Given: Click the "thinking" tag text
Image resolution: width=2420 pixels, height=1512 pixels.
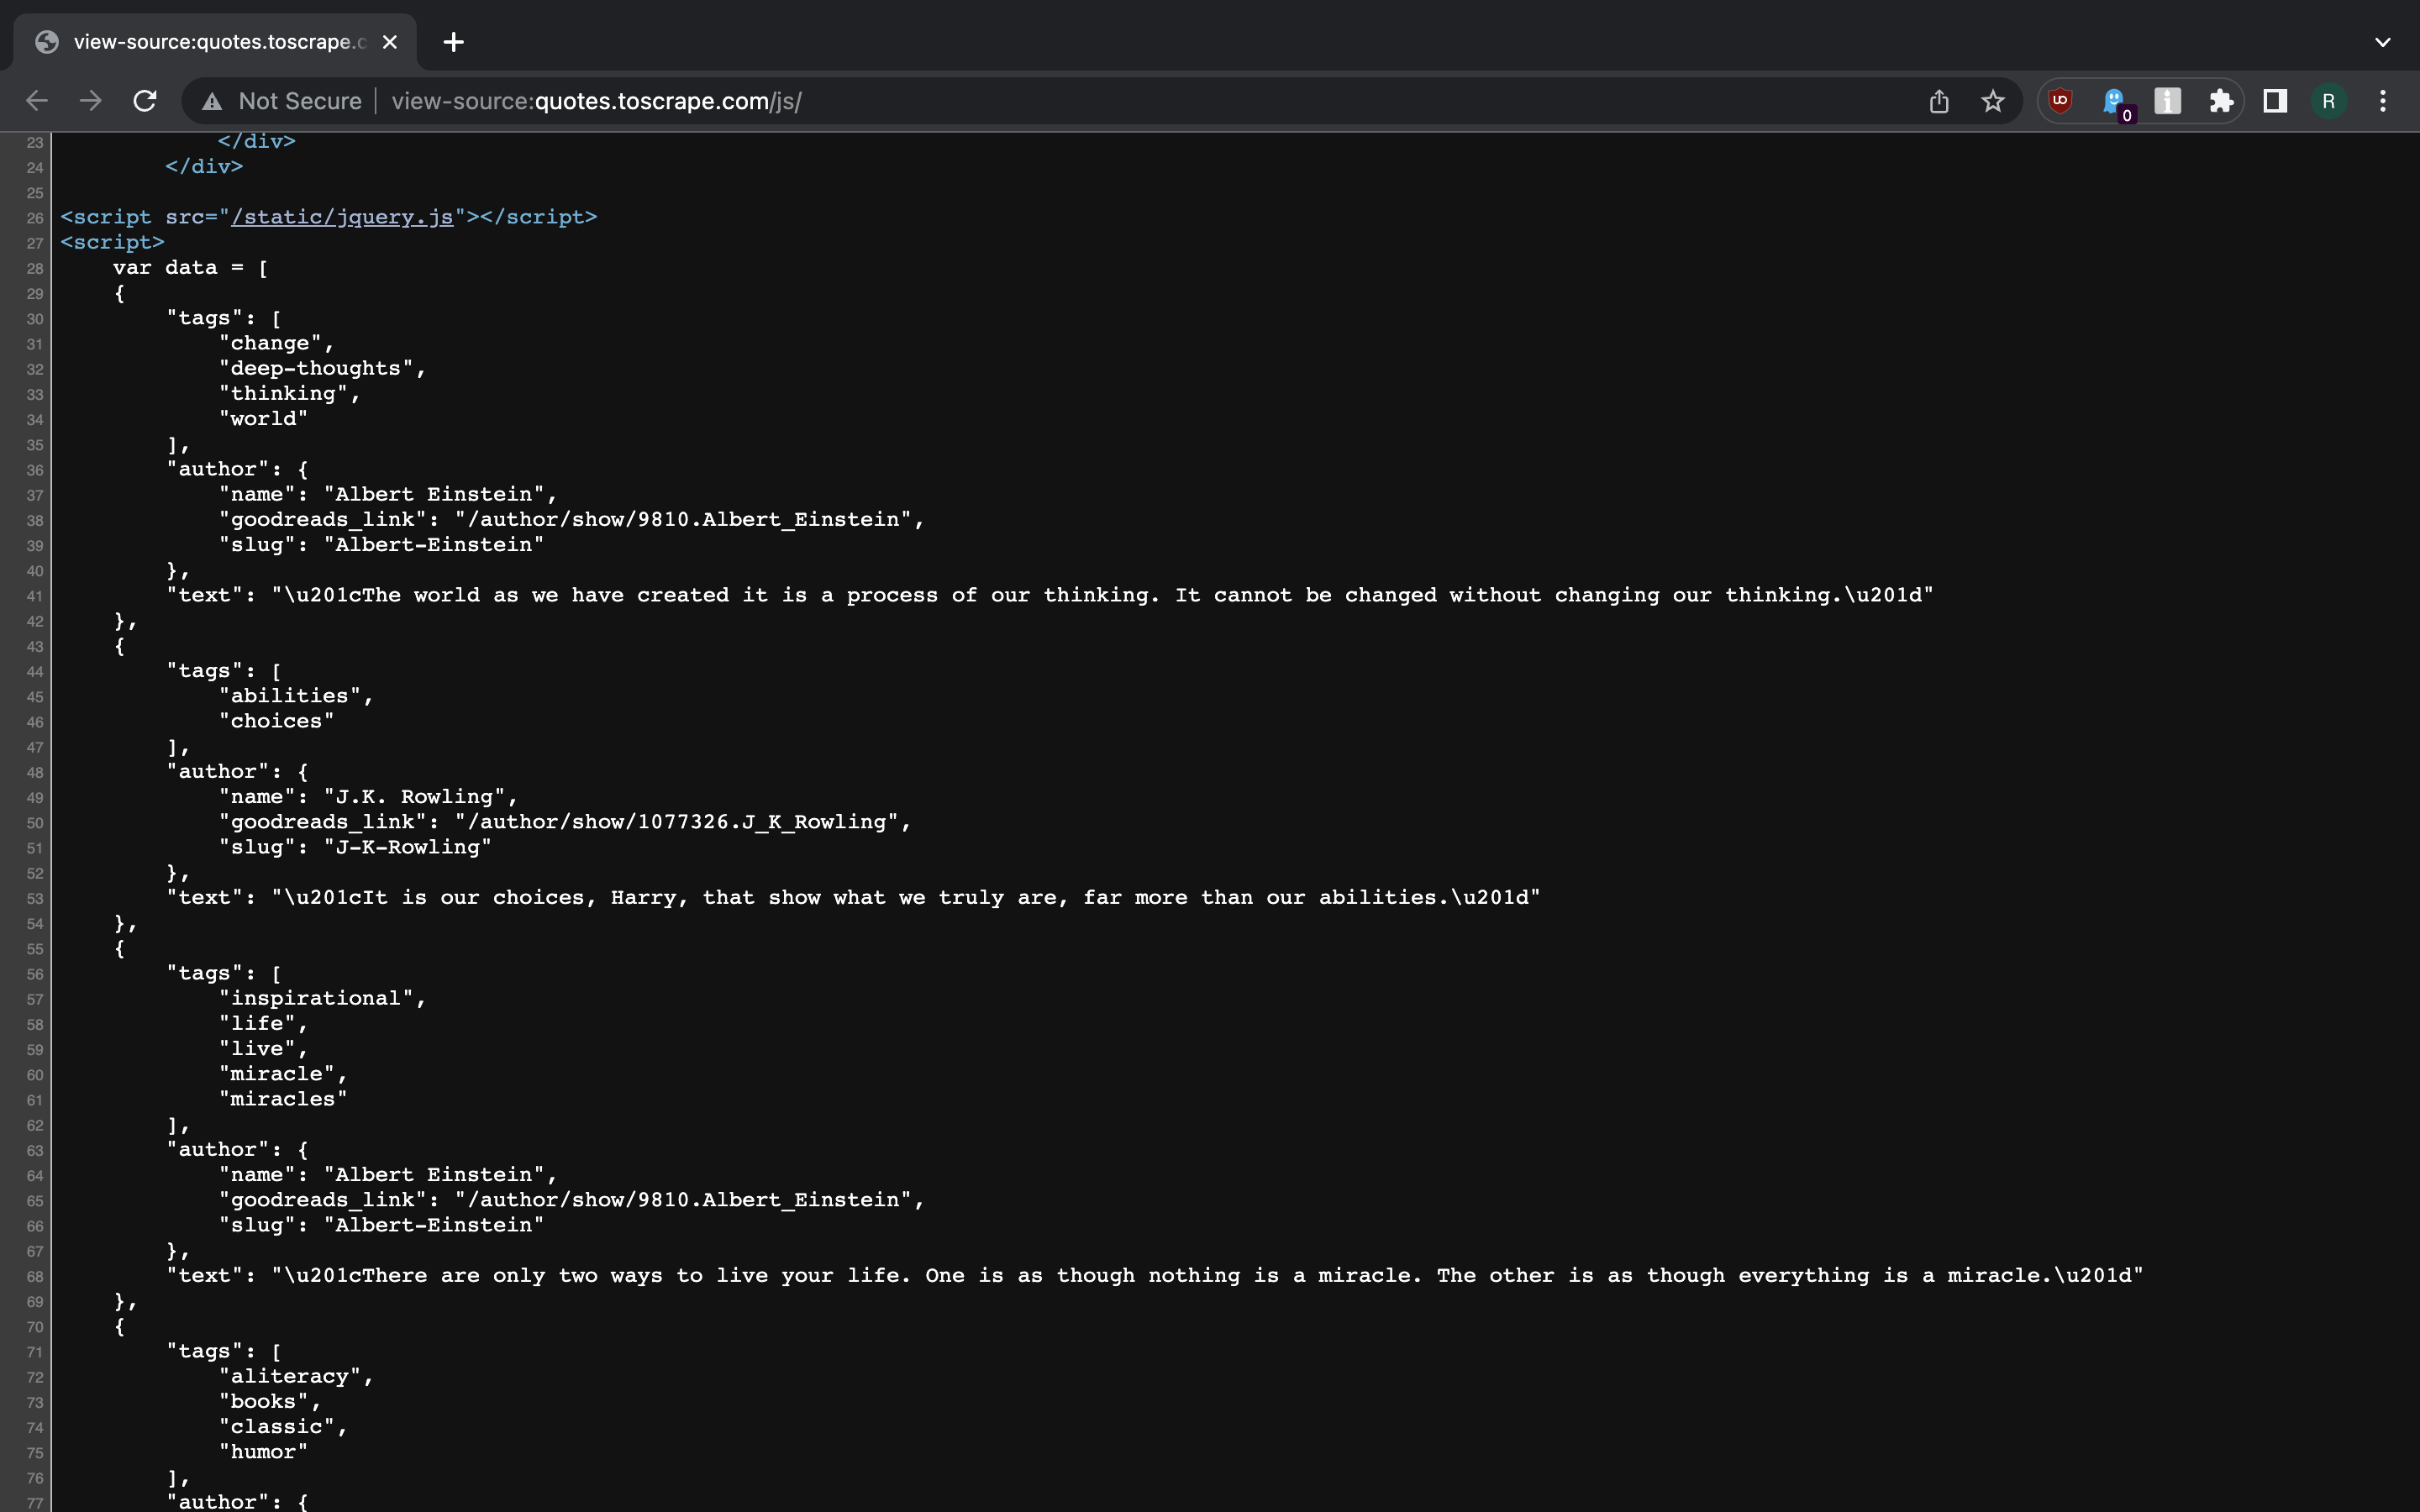Looking at the screenshot, I should pos(283,394).
